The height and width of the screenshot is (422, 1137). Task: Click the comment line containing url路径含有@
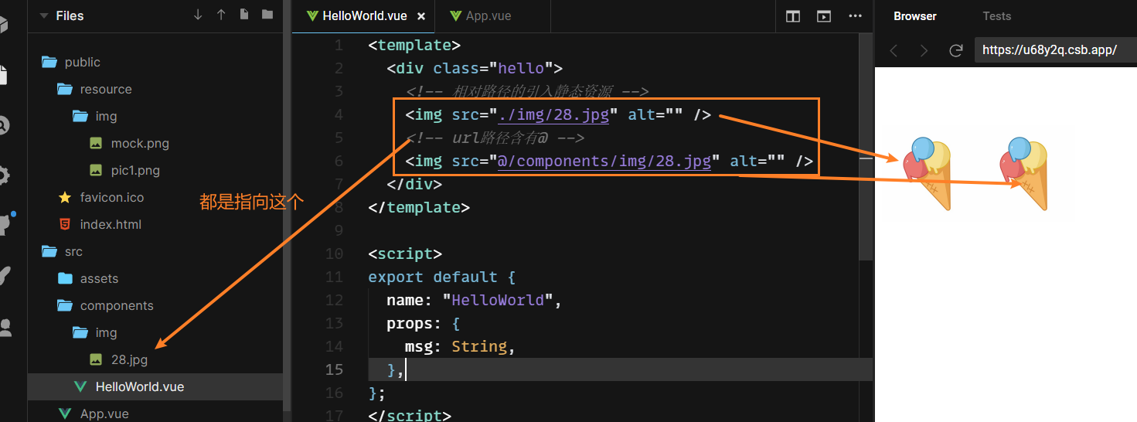click(495, 138)
